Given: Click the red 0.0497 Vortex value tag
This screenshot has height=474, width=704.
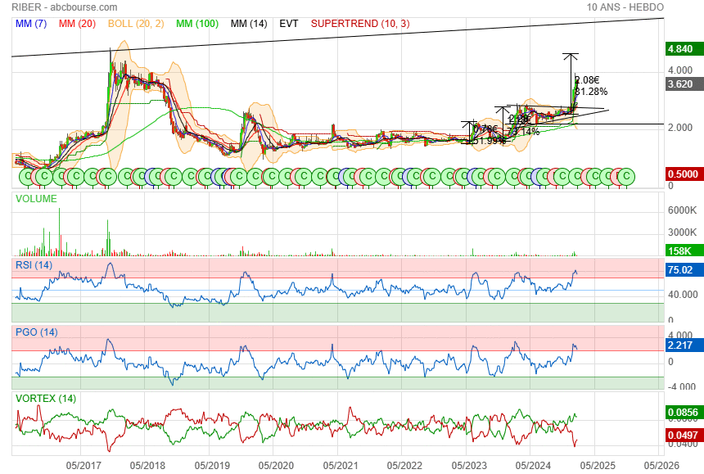Looking at the screenshot, I should pyautogui.click(x=681, y=434).
